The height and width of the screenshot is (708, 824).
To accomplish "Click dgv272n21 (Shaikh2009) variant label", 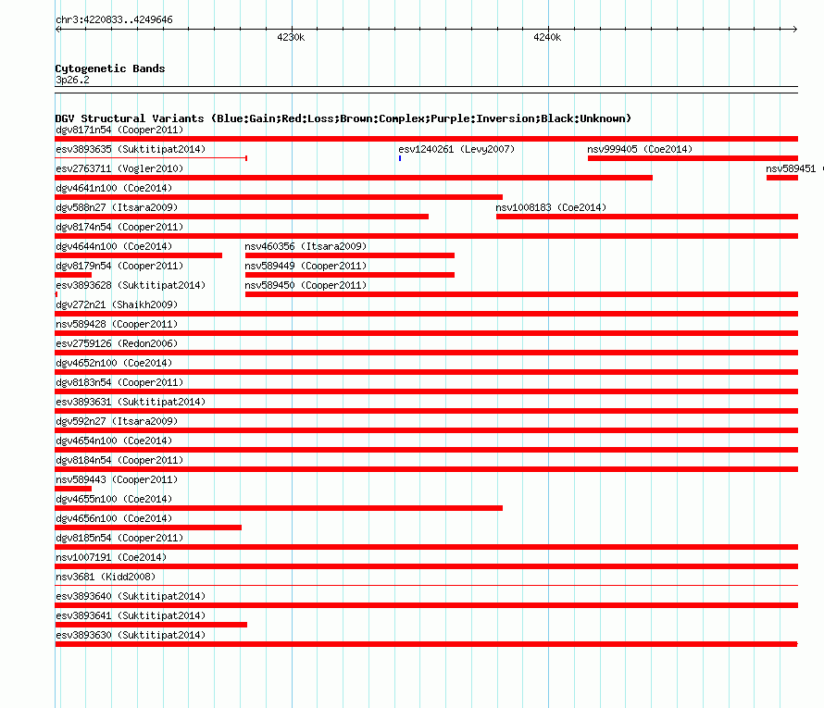I will 117,304.
